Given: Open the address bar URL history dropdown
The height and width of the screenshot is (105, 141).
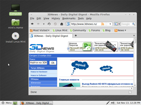Looking at the screenshot, I should [x=110, y=24].
